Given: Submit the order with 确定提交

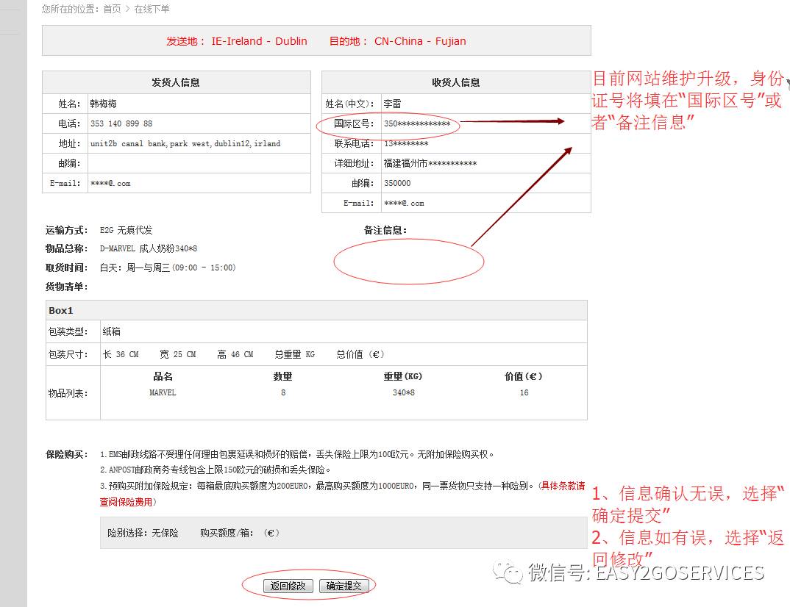Looking at the screenshot, I should pyautogui.click(x=344, y=586).
